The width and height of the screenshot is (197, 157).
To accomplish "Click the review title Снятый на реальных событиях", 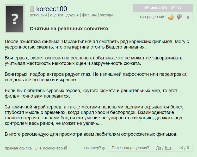I will pyautogui.click(x=69, y=29).
